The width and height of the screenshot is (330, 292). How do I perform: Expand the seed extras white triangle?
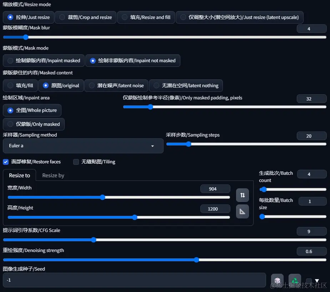[317, 281]
